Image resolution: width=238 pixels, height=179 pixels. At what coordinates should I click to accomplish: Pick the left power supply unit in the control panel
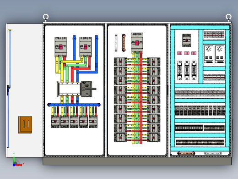point(209,54)
